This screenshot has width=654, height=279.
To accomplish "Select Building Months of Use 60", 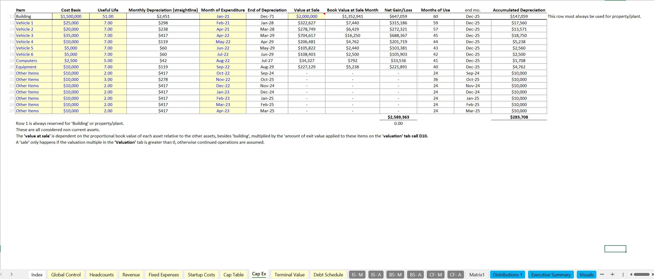I will coord(435,16).
